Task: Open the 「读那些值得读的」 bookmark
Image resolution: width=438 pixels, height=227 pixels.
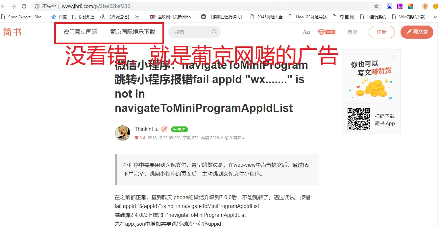Action: (x=222, y=17)
